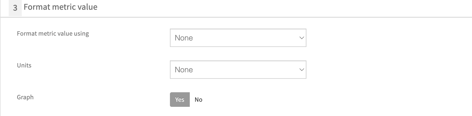The image size is (472, 116).
Task: Expand the format options via the down arrow
Action: pyautogui.click(x=301, y=38)
